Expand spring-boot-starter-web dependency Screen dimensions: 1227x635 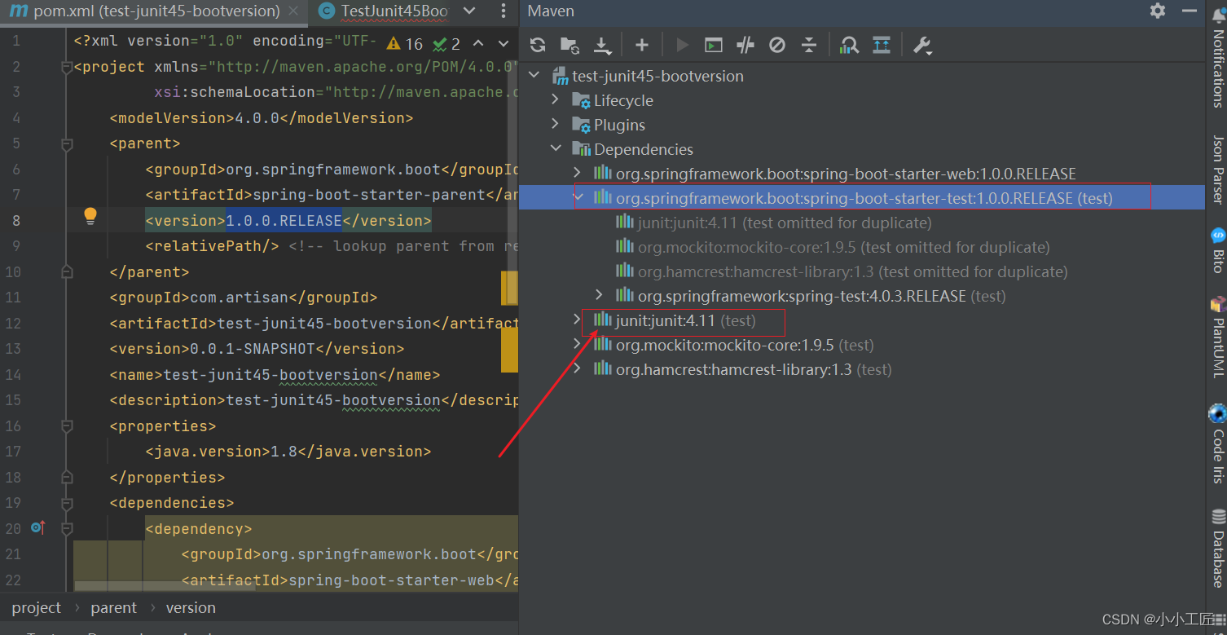pos(578,174)
